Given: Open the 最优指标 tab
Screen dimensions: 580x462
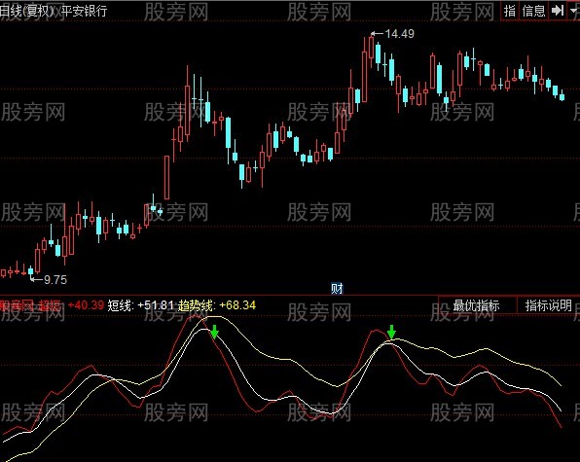Looking at the screenshot, I should coord(477,305).
